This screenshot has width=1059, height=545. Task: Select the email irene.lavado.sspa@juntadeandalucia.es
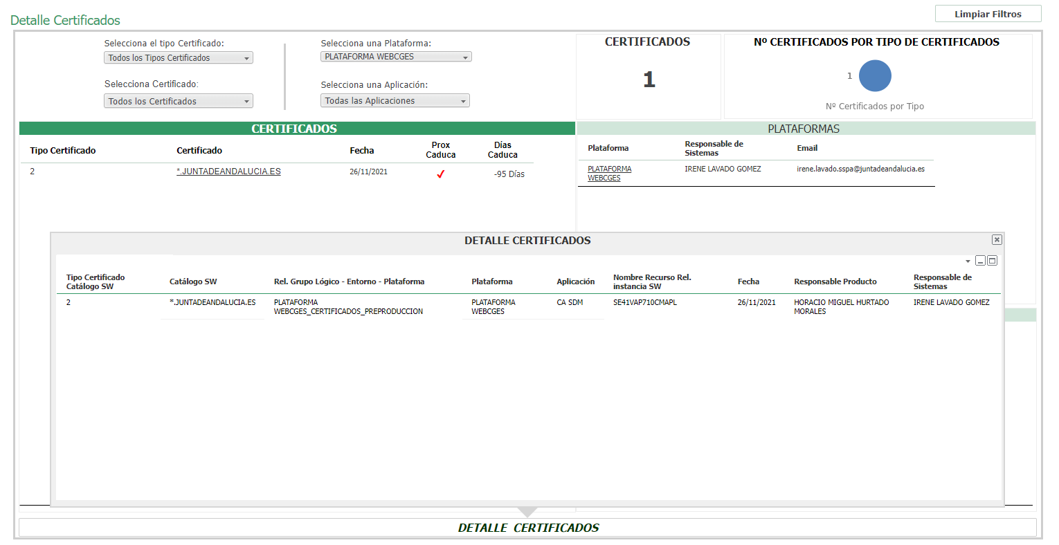[x=860, y=169]
